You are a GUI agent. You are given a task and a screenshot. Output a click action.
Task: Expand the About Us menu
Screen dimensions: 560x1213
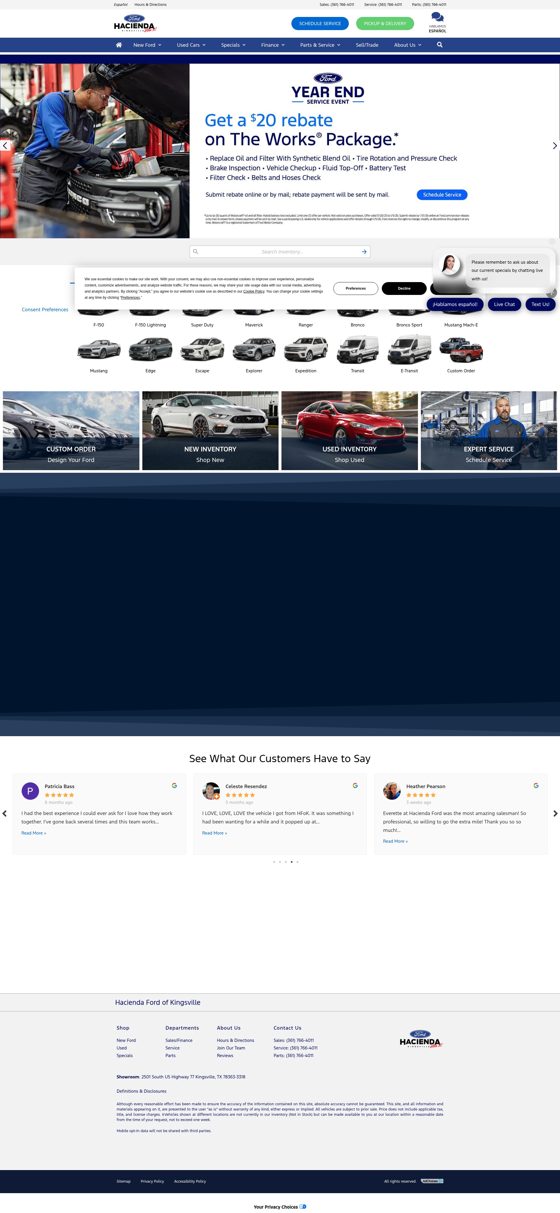coord(408,45)
